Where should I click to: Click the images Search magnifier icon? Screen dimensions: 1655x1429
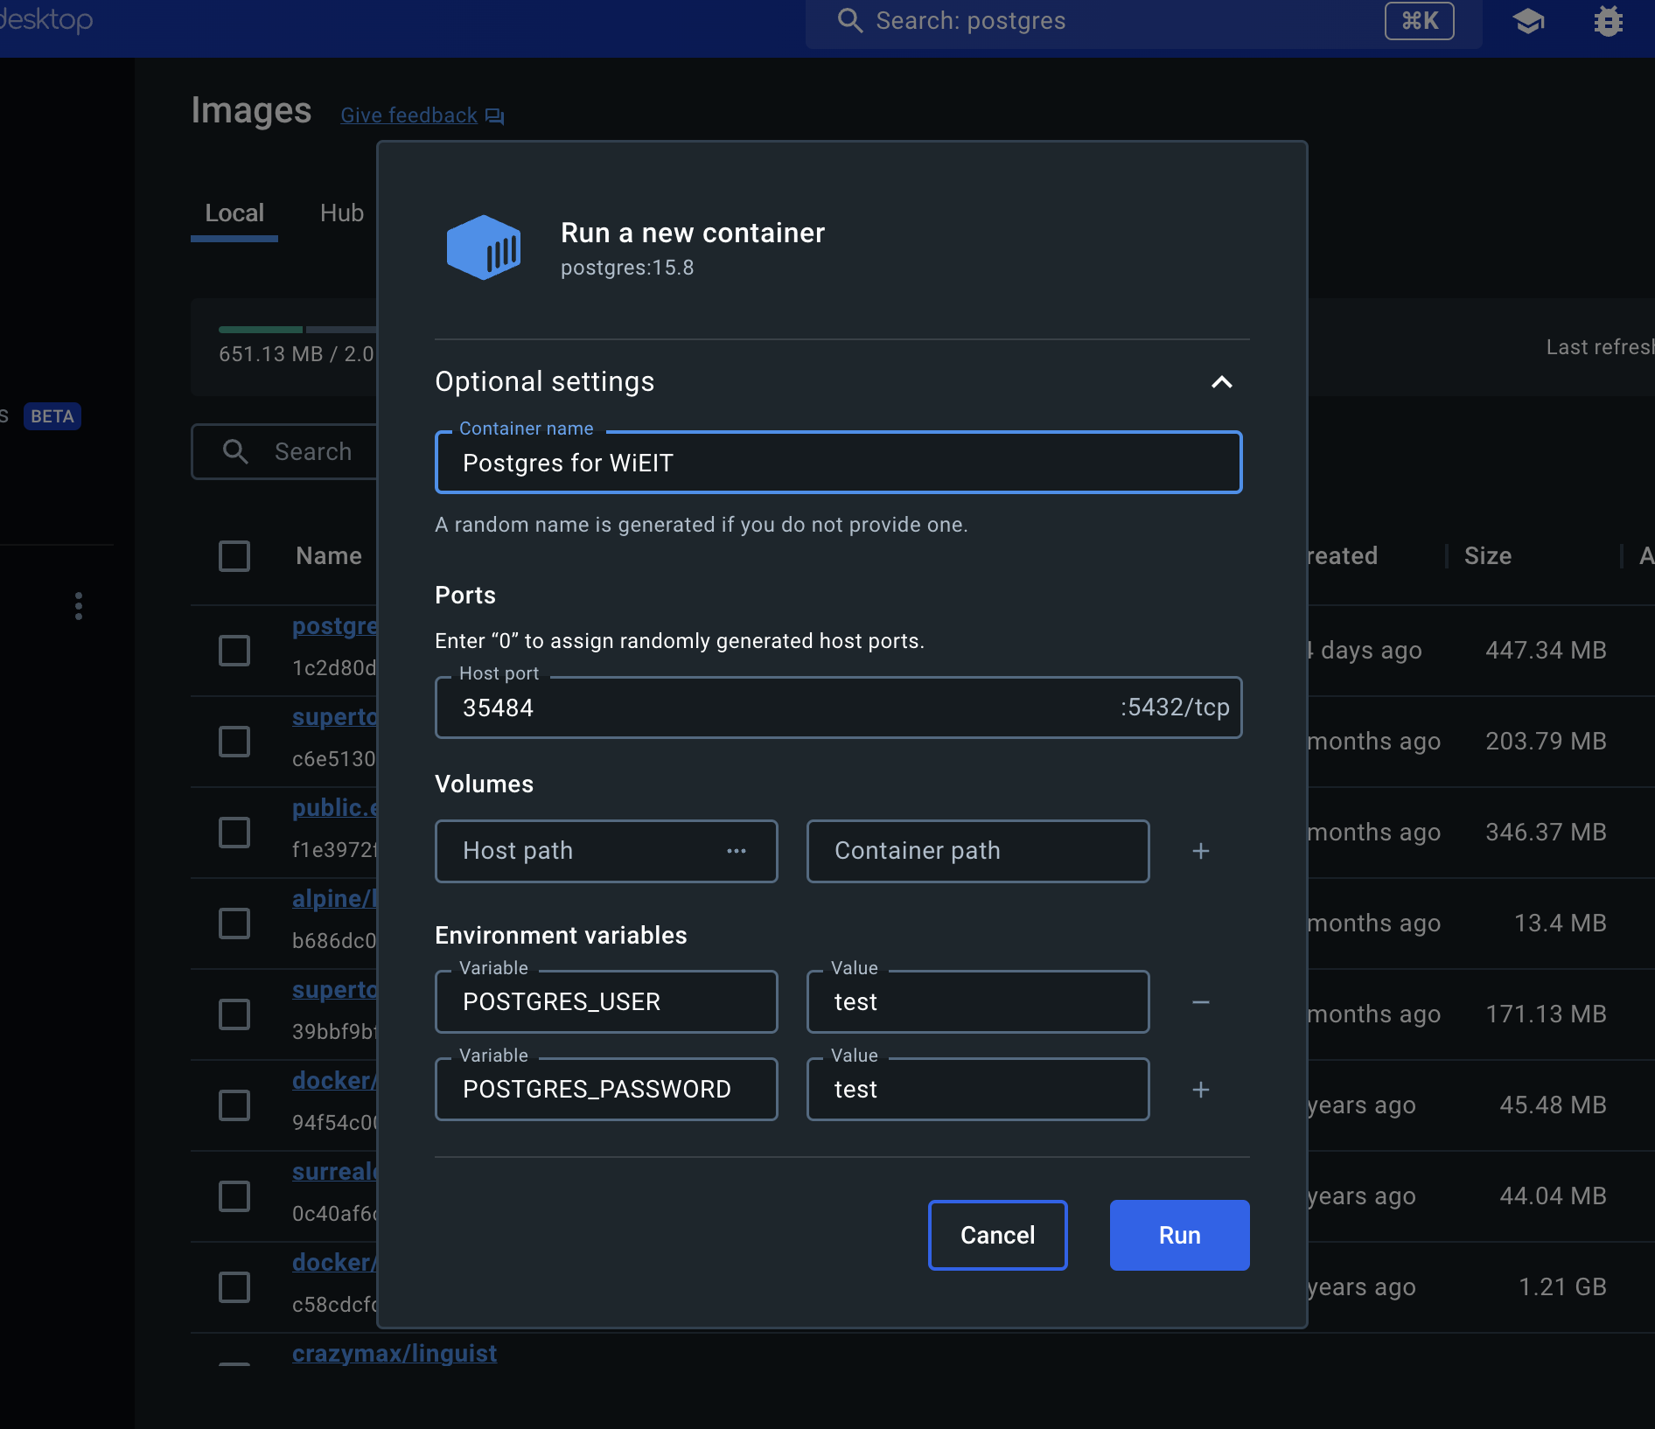click(x=235, y=451)
